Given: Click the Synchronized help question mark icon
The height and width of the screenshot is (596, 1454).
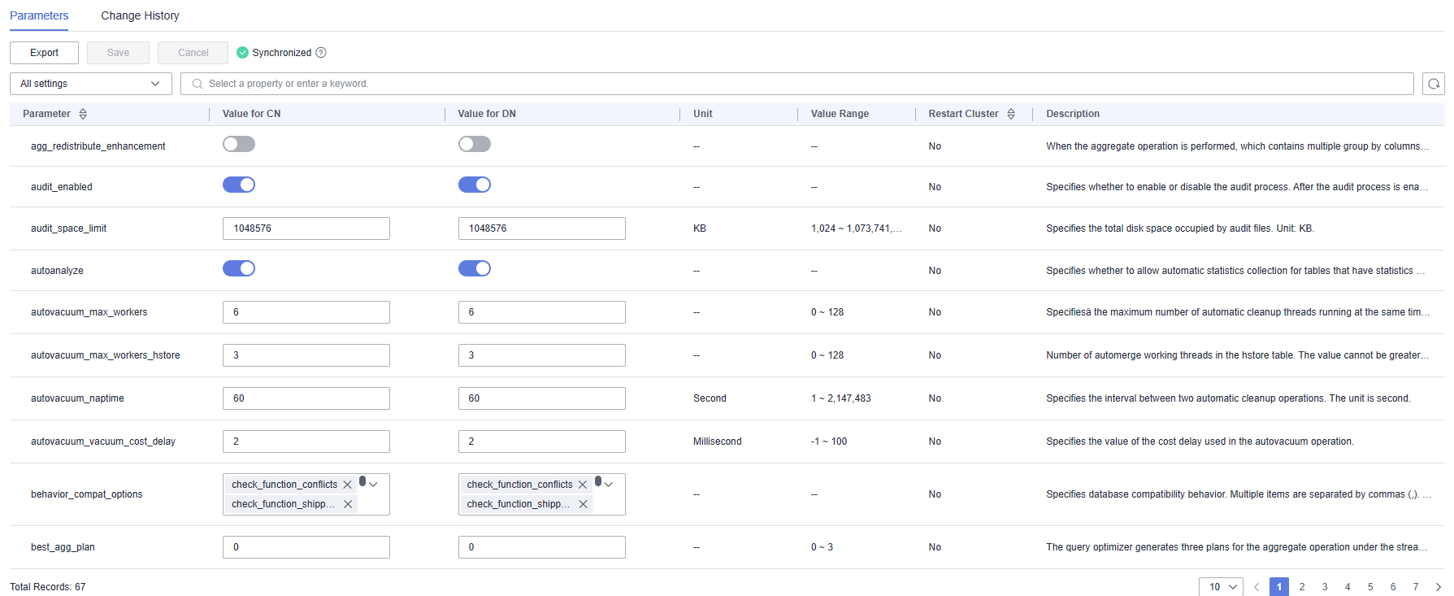Looking at the screenshot, I should 321,53.
